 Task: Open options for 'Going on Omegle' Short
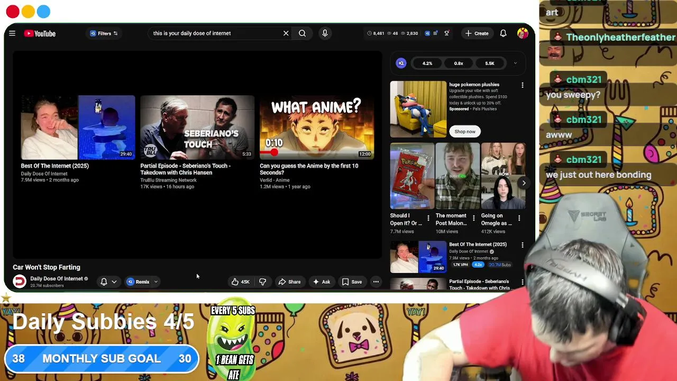(519, 218)
